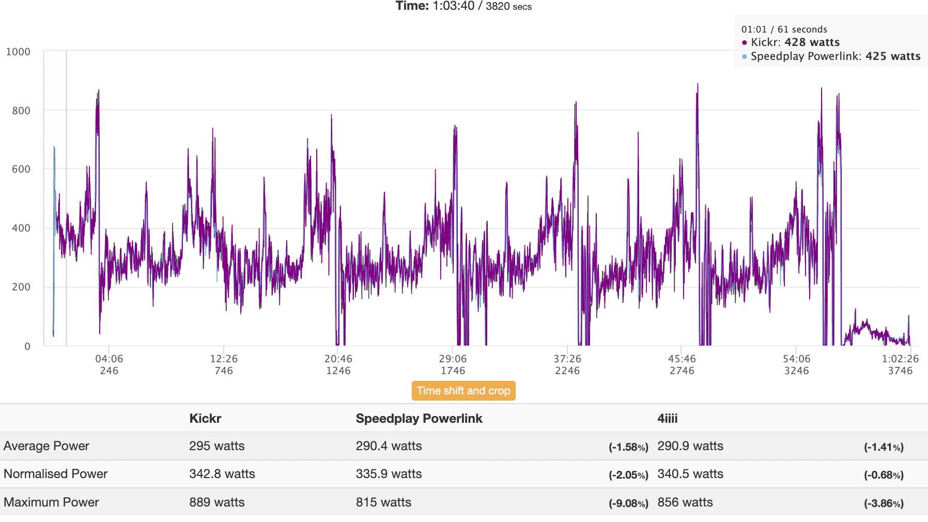Click the 856 watts maximum value
The height and width of the screenshot is (522, 928).
(685, 502)
